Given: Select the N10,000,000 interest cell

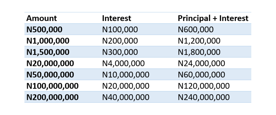Looking at the screenshot, I should point(126,75).
